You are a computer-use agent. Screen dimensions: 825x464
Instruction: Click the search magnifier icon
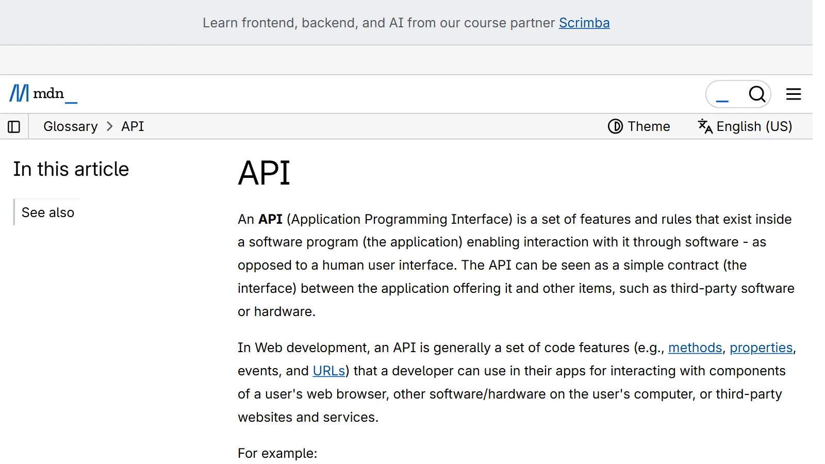(x=757, y=94)
